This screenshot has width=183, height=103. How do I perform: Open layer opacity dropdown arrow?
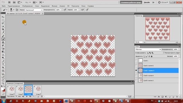point(179,49)
